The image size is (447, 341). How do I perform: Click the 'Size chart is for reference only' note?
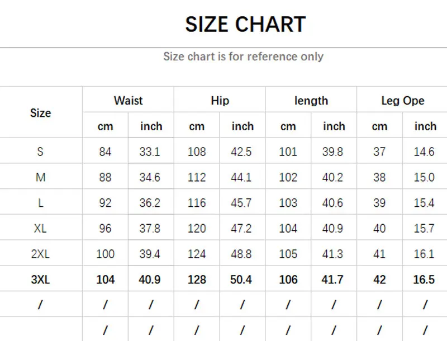tap(243, 56)
